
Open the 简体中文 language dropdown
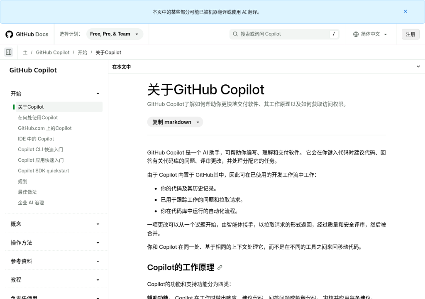click(x=370, y=34)
